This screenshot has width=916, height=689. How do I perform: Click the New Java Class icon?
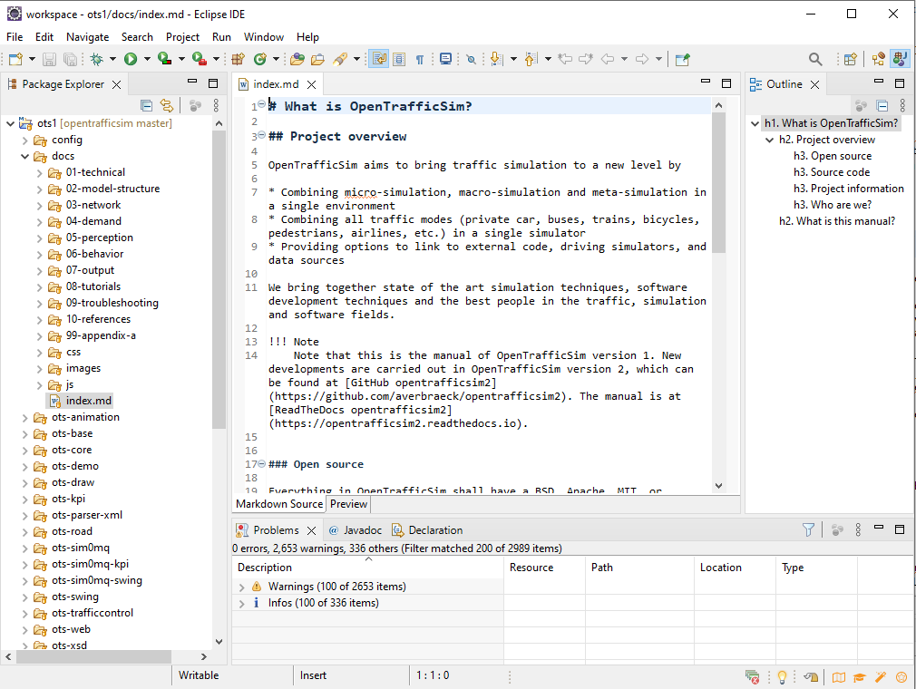pos(260,59)
